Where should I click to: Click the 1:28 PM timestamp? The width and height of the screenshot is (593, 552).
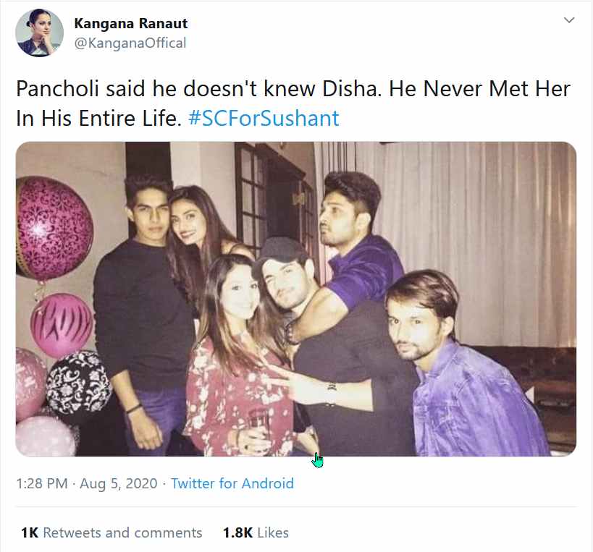41,483
